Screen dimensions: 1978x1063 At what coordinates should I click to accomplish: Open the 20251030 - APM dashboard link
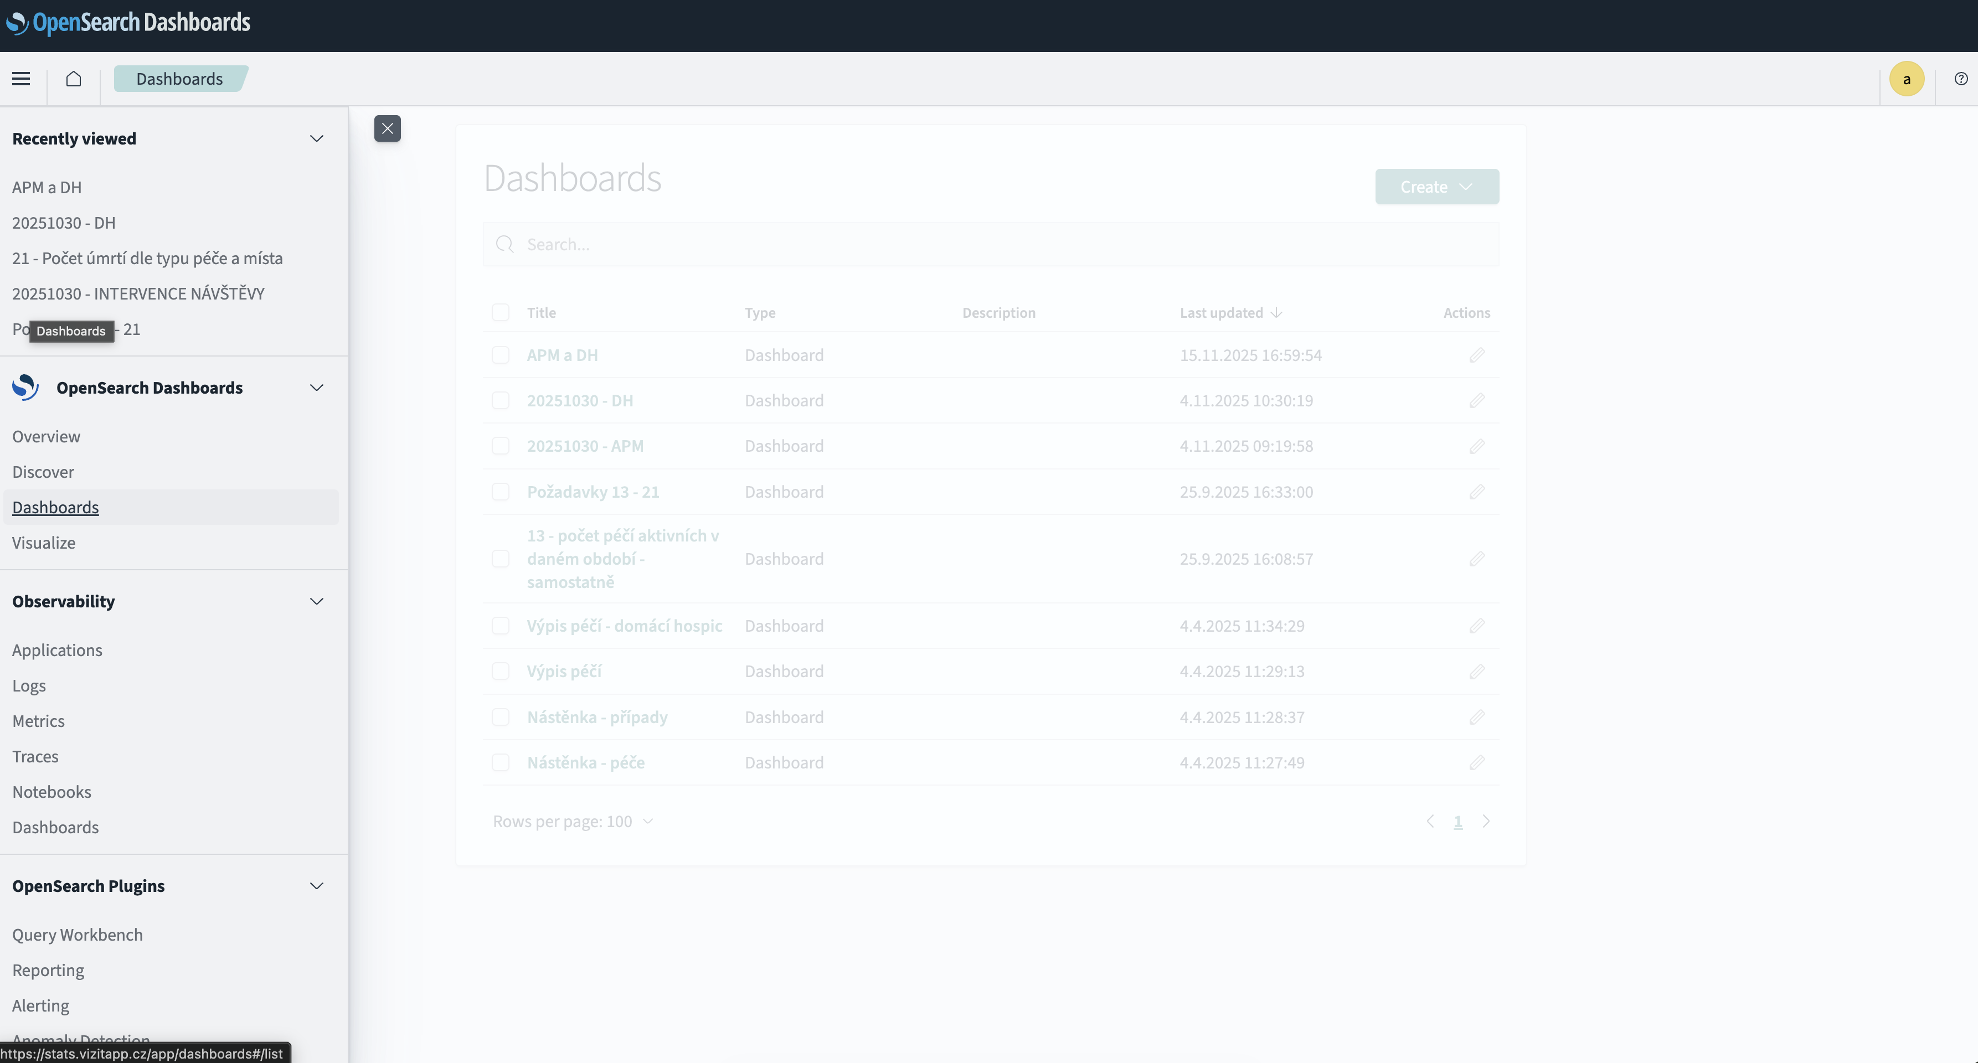[x=585, y=446]
